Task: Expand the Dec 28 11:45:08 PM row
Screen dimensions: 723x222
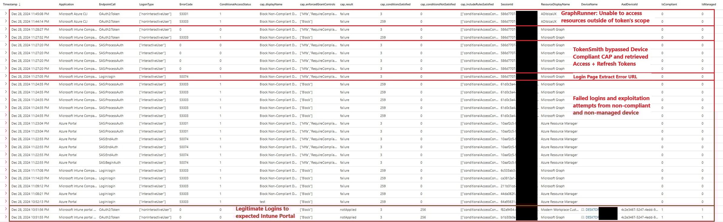Action: point(6,14)
